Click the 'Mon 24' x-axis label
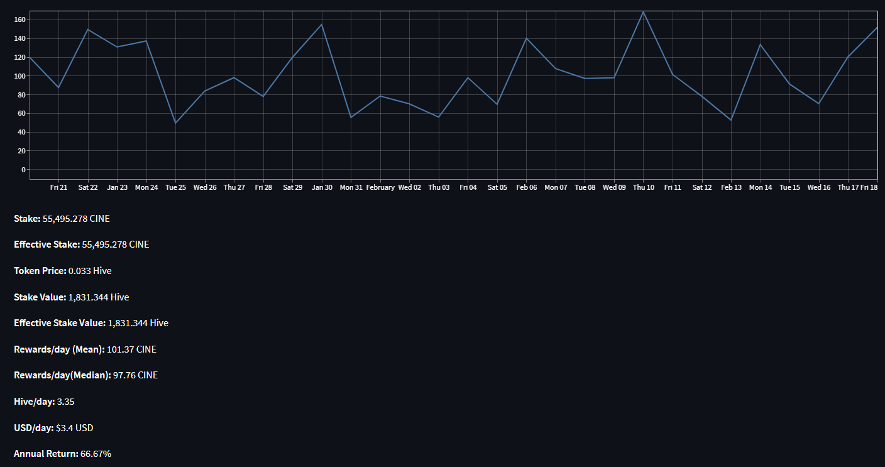The image size is (885, 467). click(146, 187)
